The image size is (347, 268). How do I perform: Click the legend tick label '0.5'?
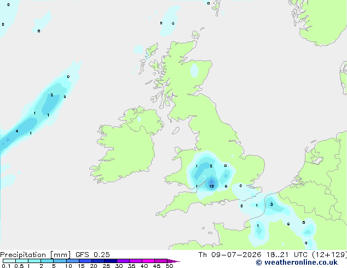[x=19, y=266]
